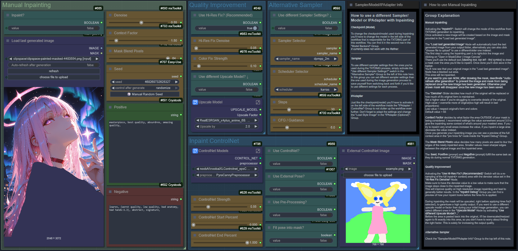Collapse the Scheduler Selector node via its dot

(274, 71)
